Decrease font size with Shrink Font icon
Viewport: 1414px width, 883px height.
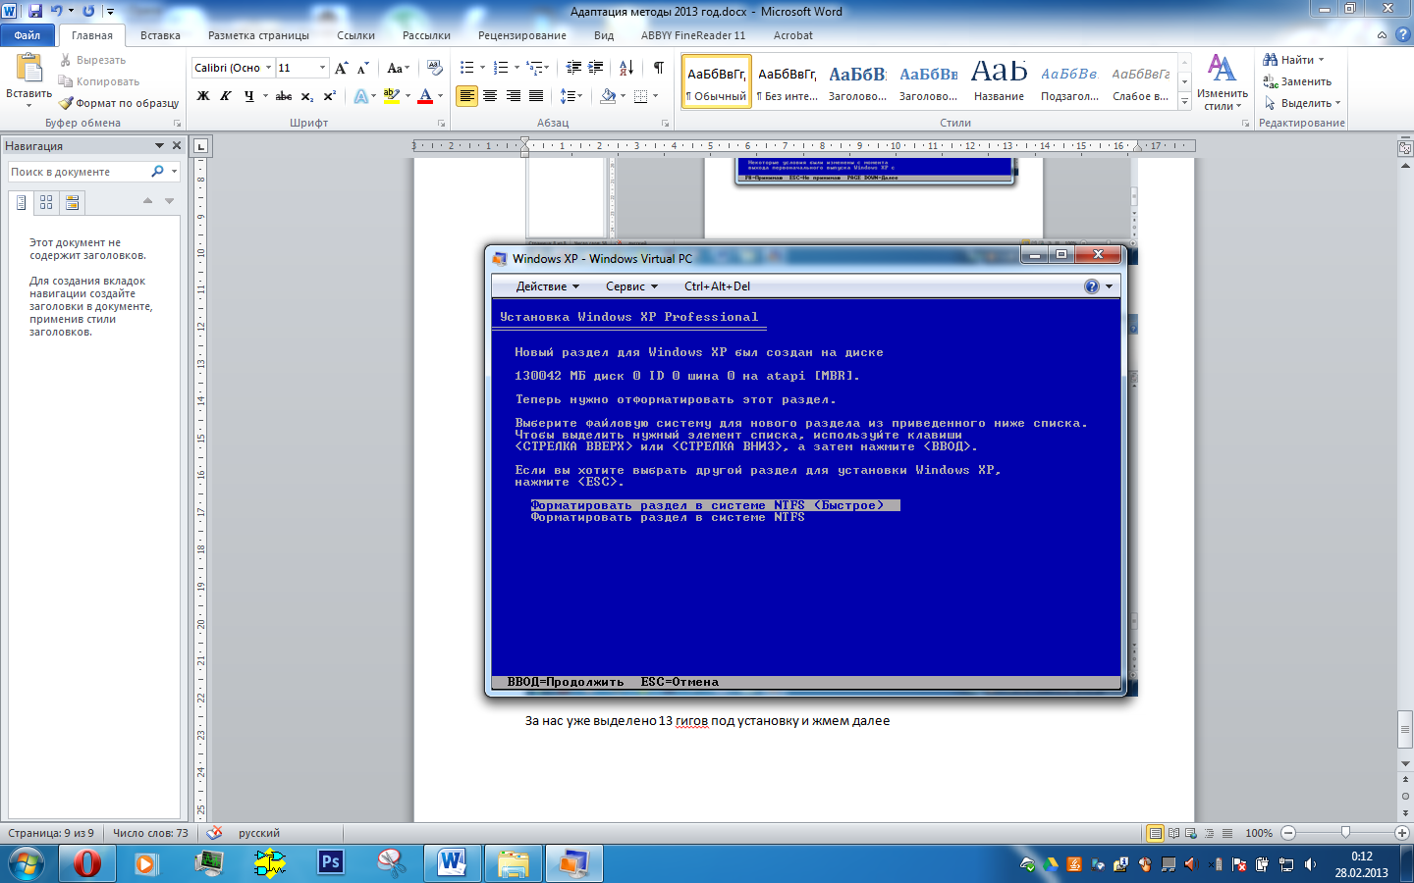(x=362, y=68)
